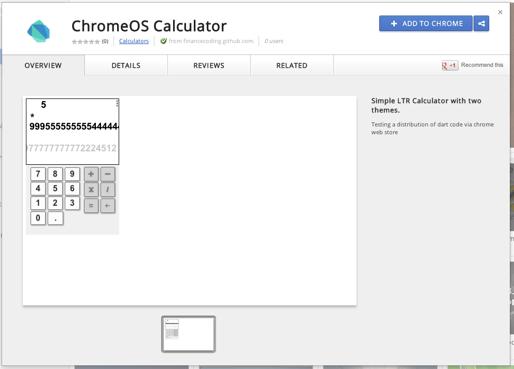
Task: Click the divide slash operator key
Action: tap(108, 190)
